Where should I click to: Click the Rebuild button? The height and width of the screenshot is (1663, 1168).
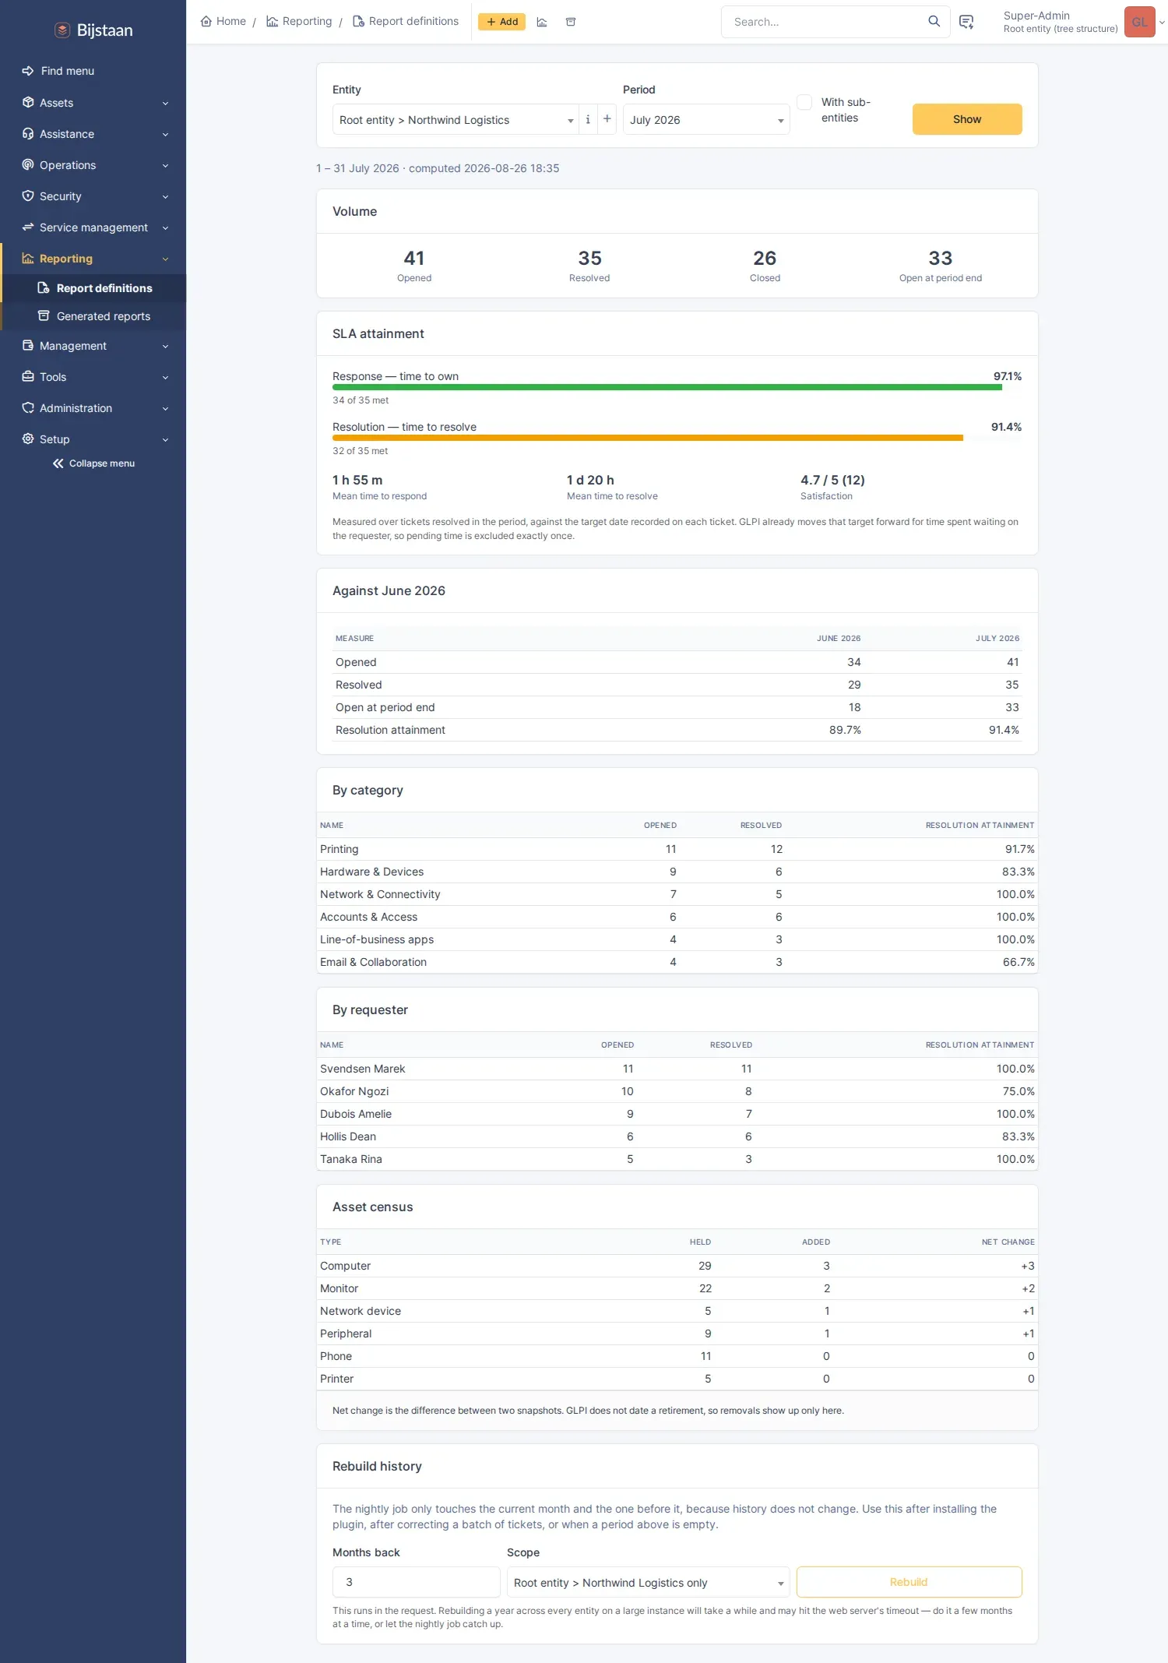coord(909,1582)
